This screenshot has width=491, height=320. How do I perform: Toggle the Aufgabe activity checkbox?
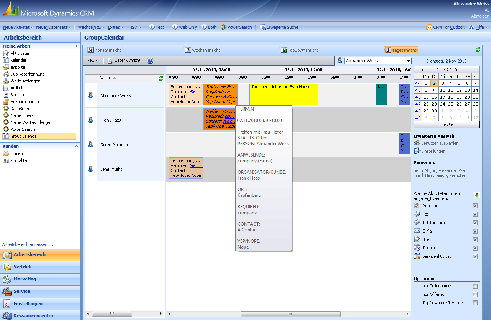(475, 206)
